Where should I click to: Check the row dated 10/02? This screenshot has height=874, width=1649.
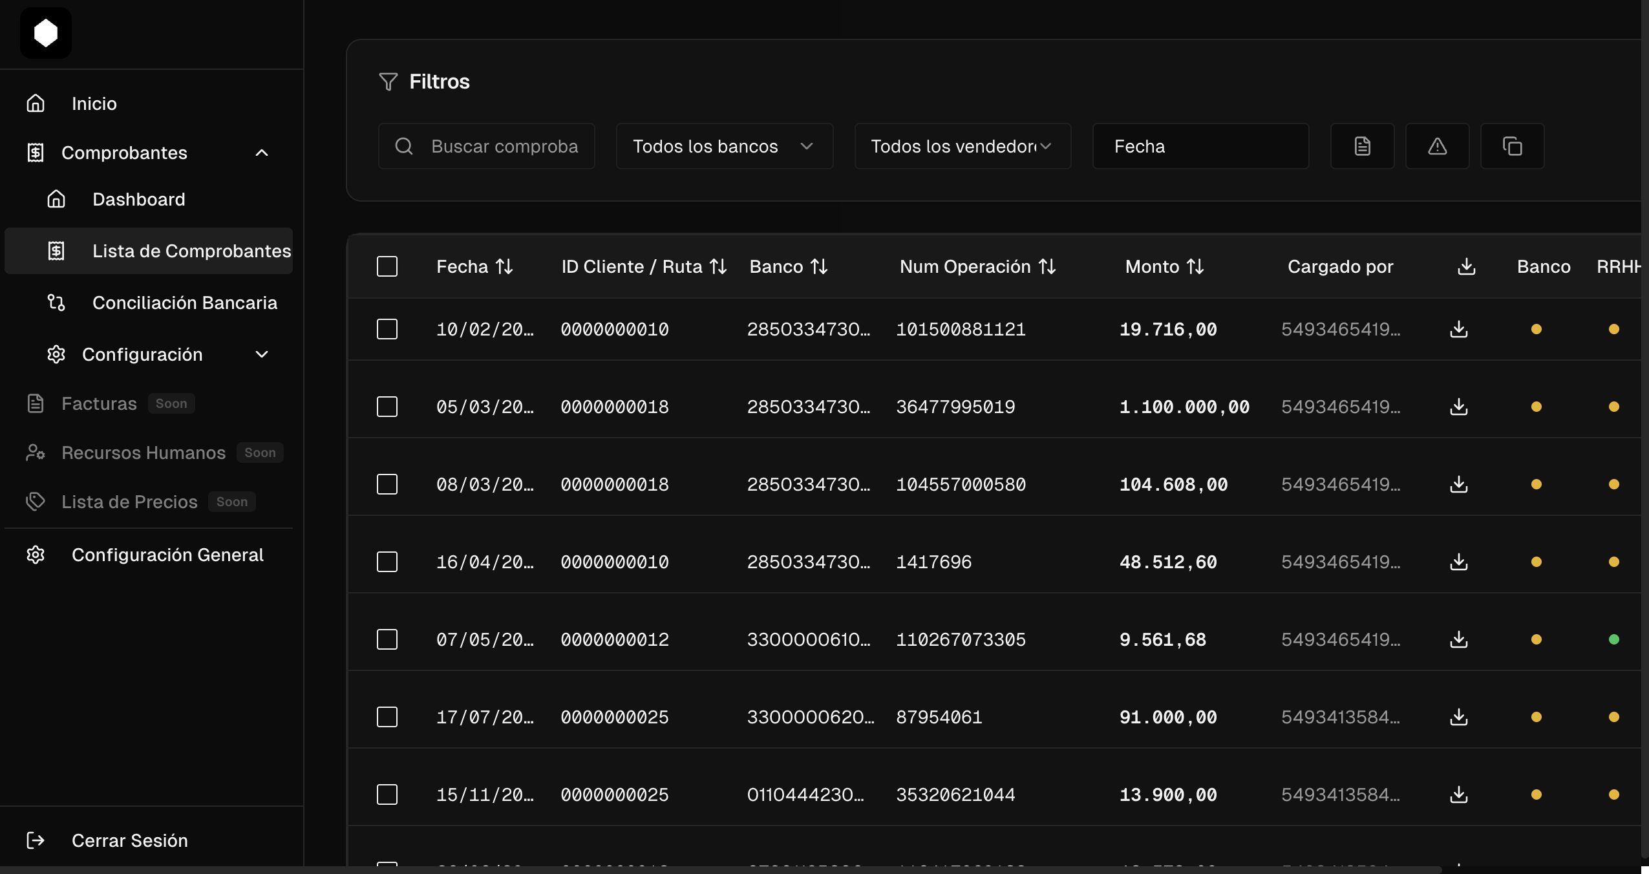coord(387,329)
